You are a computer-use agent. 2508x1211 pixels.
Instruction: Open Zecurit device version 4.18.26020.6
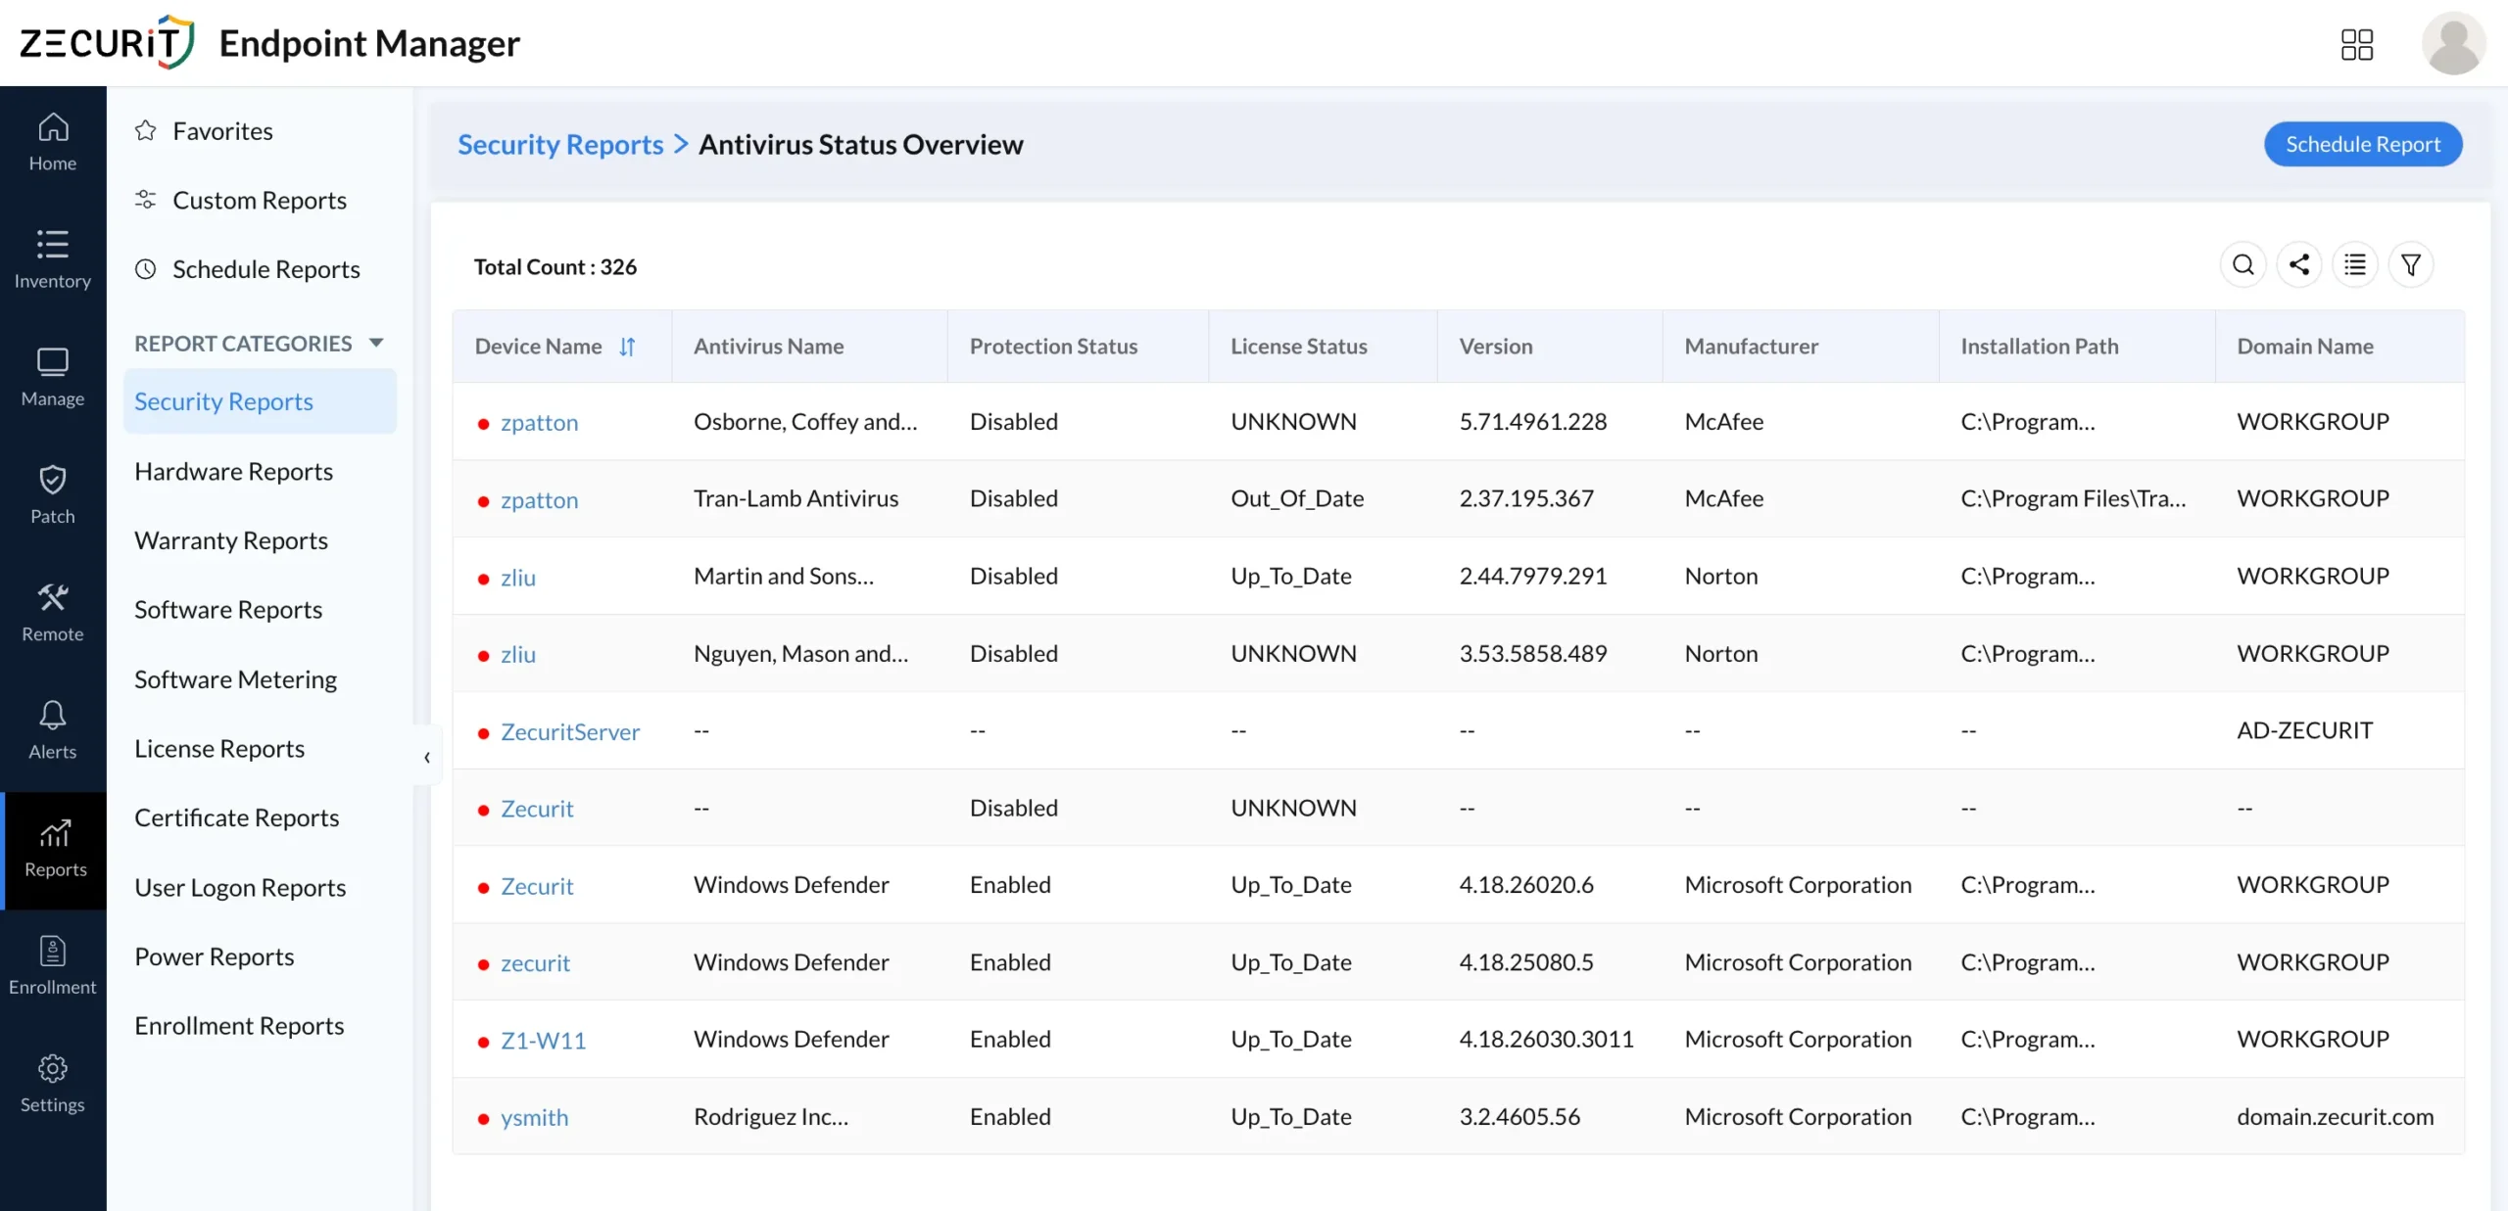point(537,886)
